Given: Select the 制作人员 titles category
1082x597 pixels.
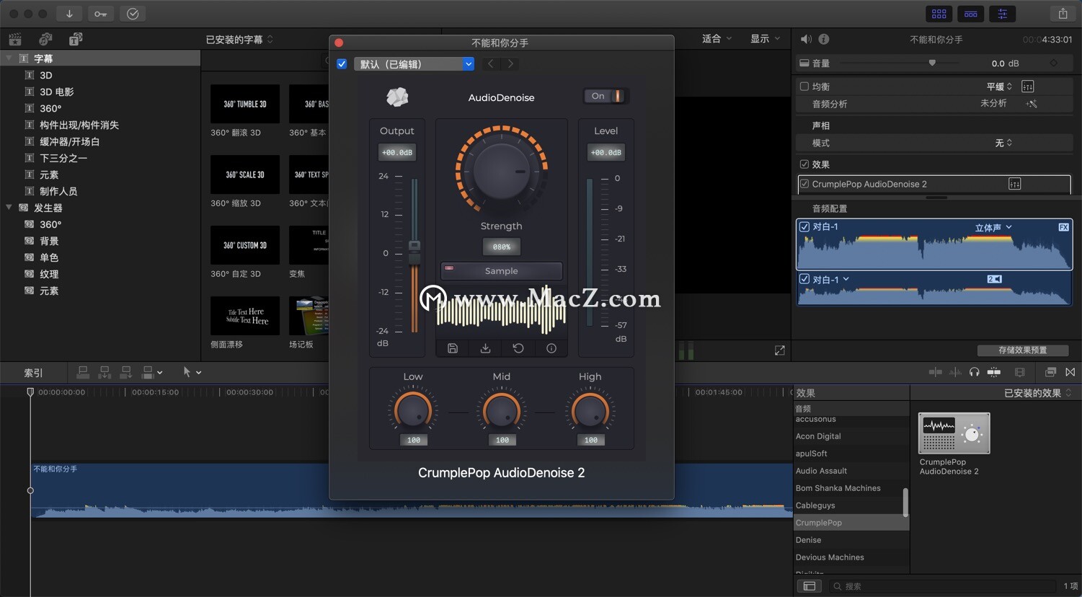Looking at the screenshot, I should [58, 191].
